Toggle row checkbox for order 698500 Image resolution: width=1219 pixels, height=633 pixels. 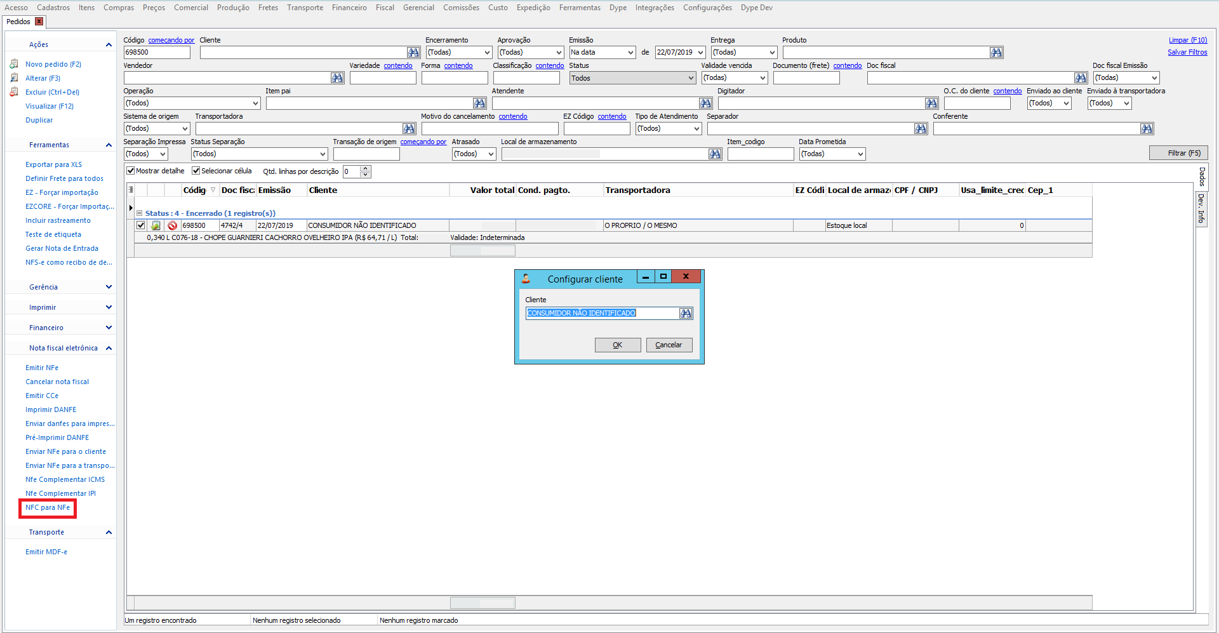tap(141, 225)
